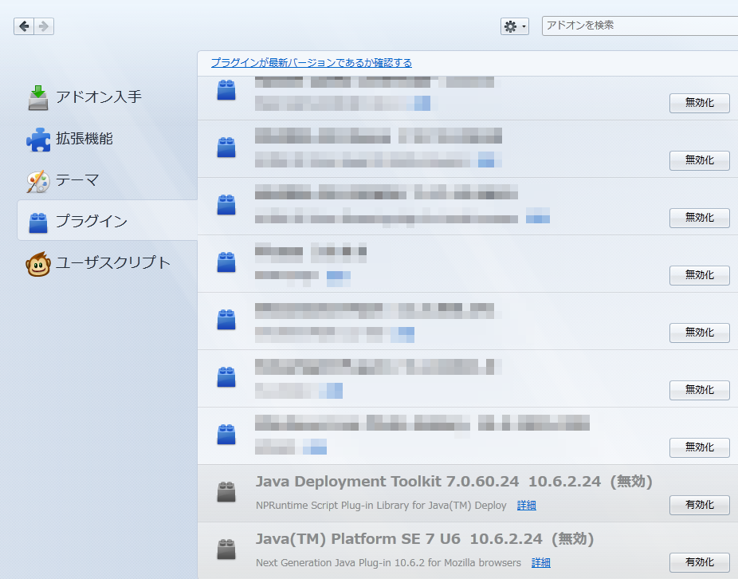Click the 無効化 button directly above Java Deployment Toolkit
738x579 pixels.
tap(699, 447)
